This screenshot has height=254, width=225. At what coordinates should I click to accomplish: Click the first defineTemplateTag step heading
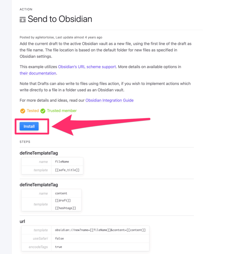tap(39, 153)
